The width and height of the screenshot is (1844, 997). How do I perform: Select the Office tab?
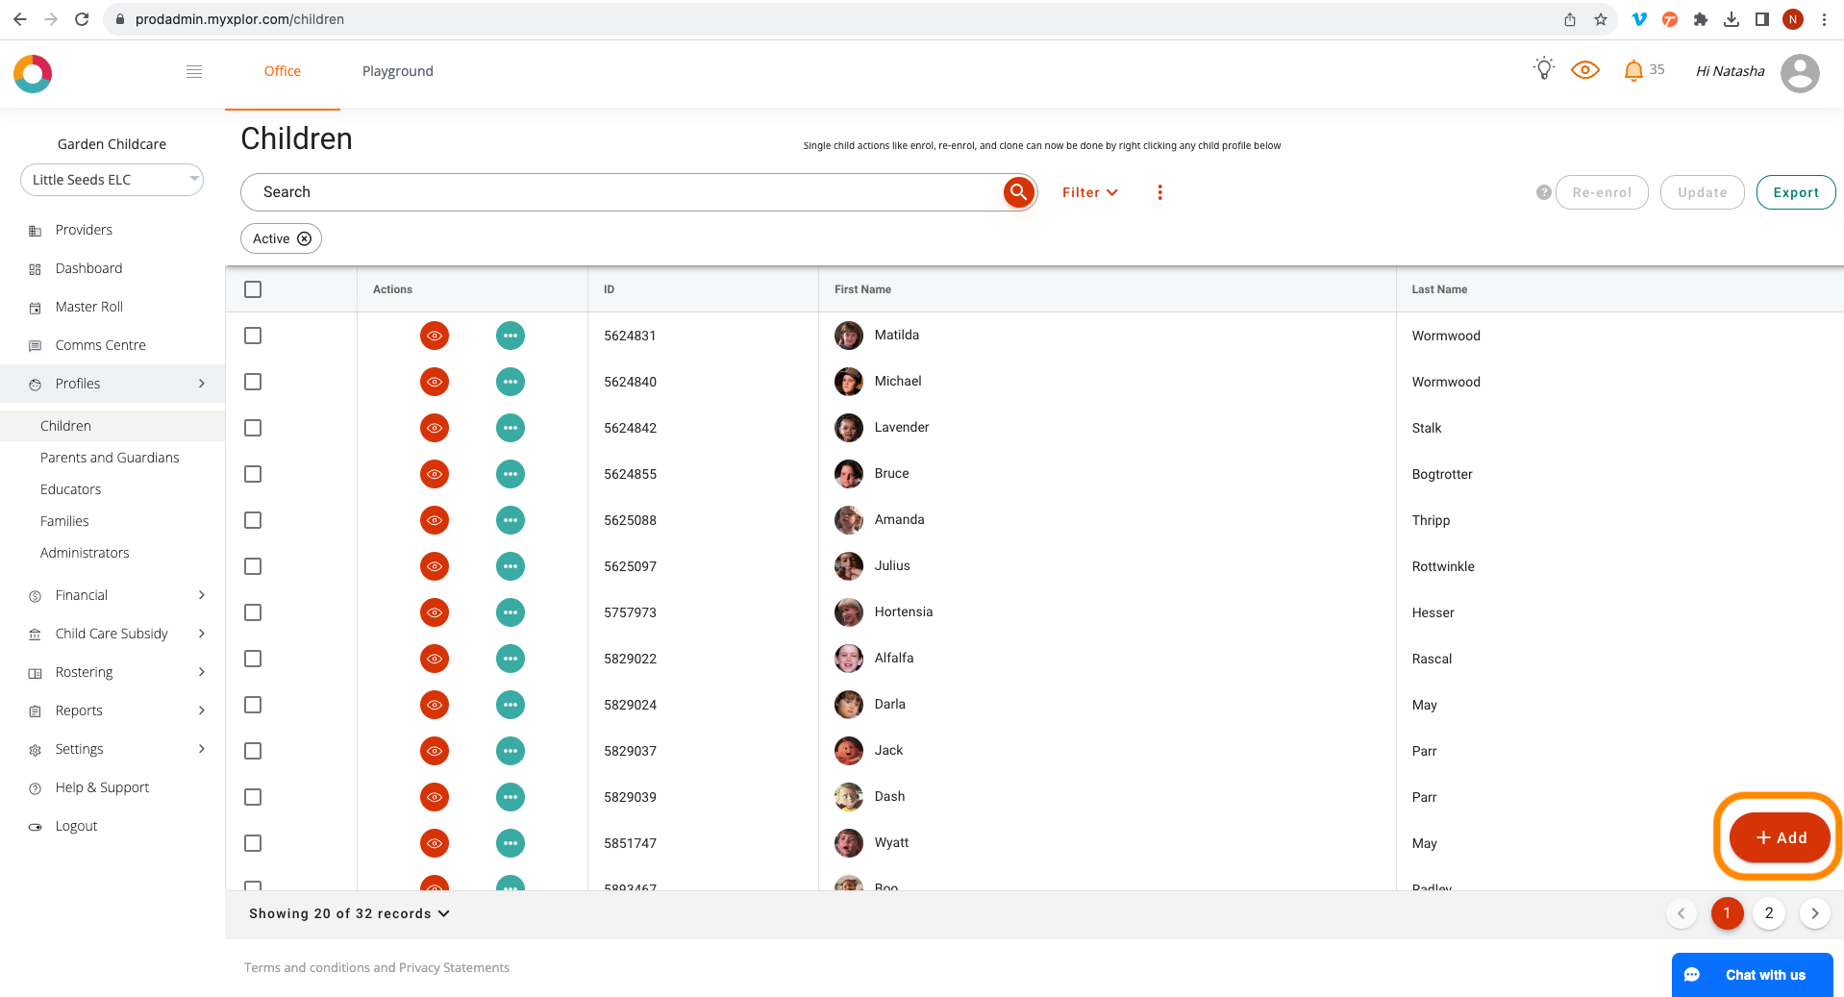click(x=283, y=71)
